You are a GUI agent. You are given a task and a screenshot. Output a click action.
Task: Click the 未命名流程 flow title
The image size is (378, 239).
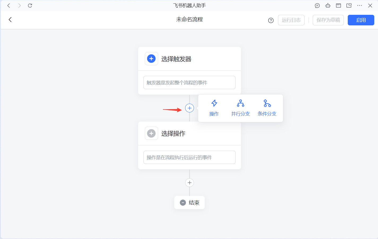(x=189, y=20)
